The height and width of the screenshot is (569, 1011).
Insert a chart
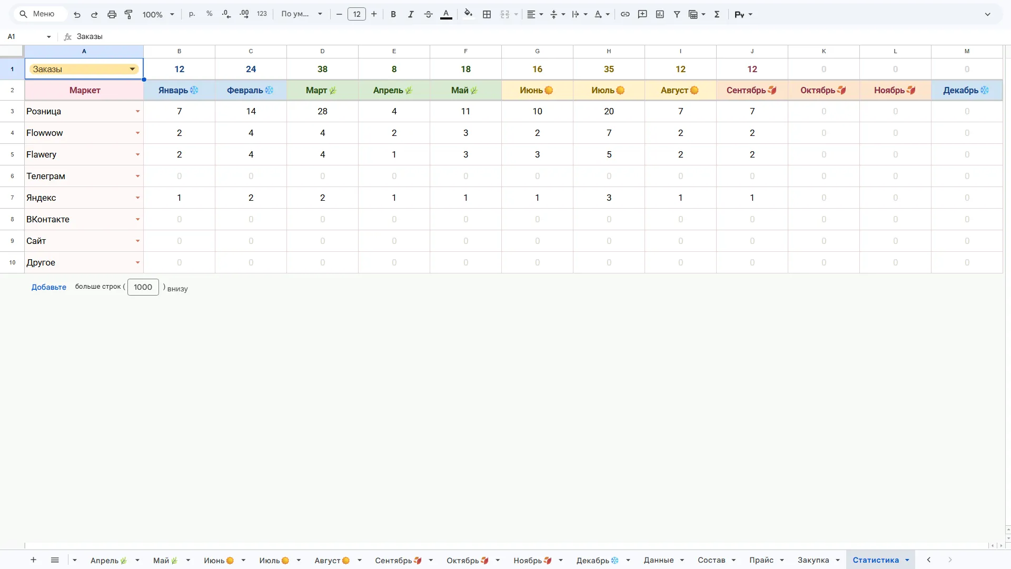pyautogui.click(x=660, y=15)
